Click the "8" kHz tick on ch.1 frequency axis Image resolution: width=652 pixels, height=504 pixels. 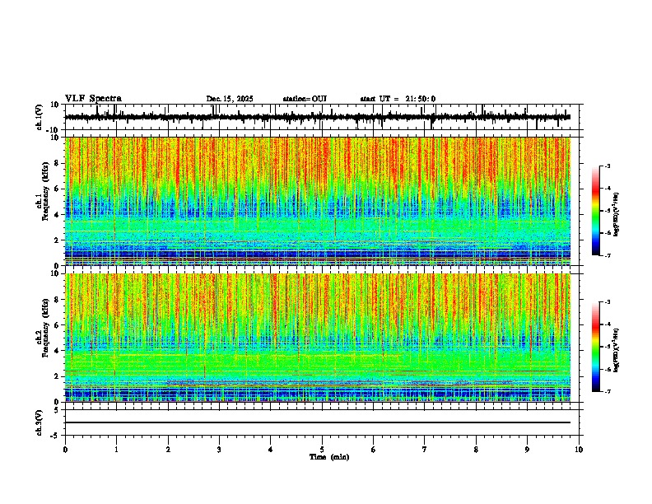pos(57,163)
